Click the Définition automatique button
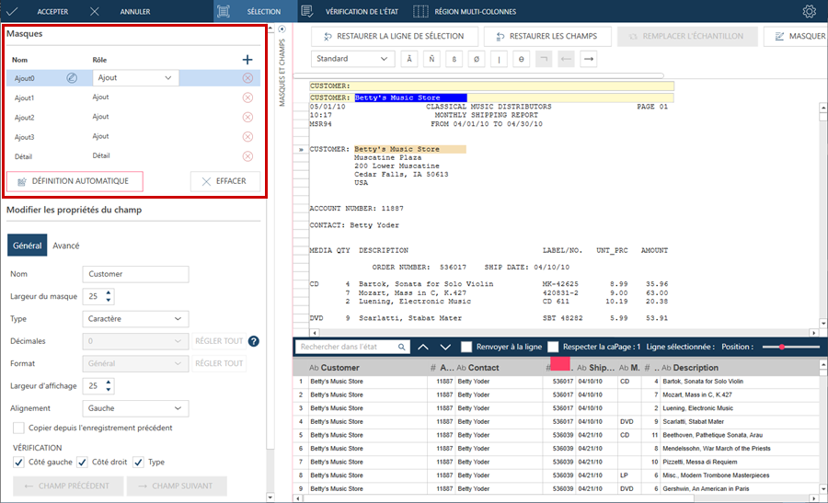This screenshot has height=503, width=828. coord(75,181)
